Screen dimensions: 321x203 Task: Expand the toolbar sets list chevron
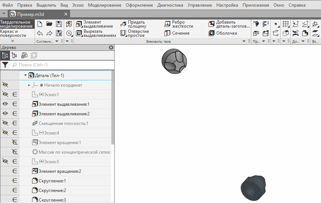click(x=13, y=41)
